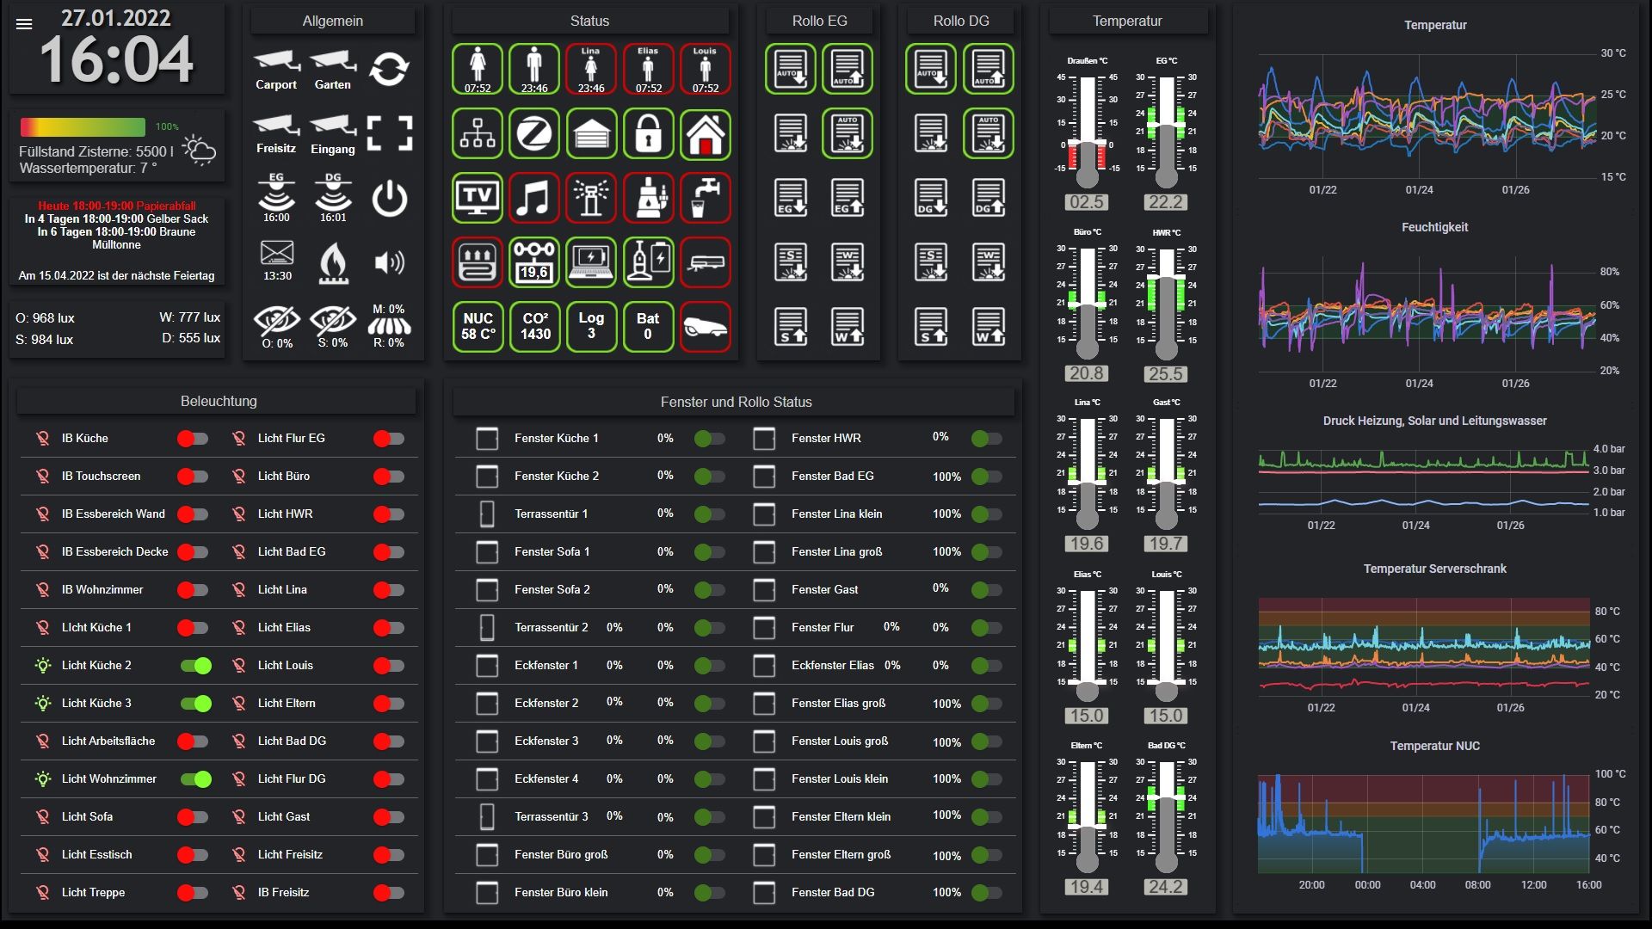Screen dimensions: 1652x929
Task: Open the music note status tile
Action: point(533,198)
